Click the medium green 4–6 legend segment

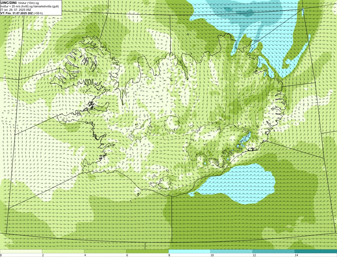click(x=105, y=251)
